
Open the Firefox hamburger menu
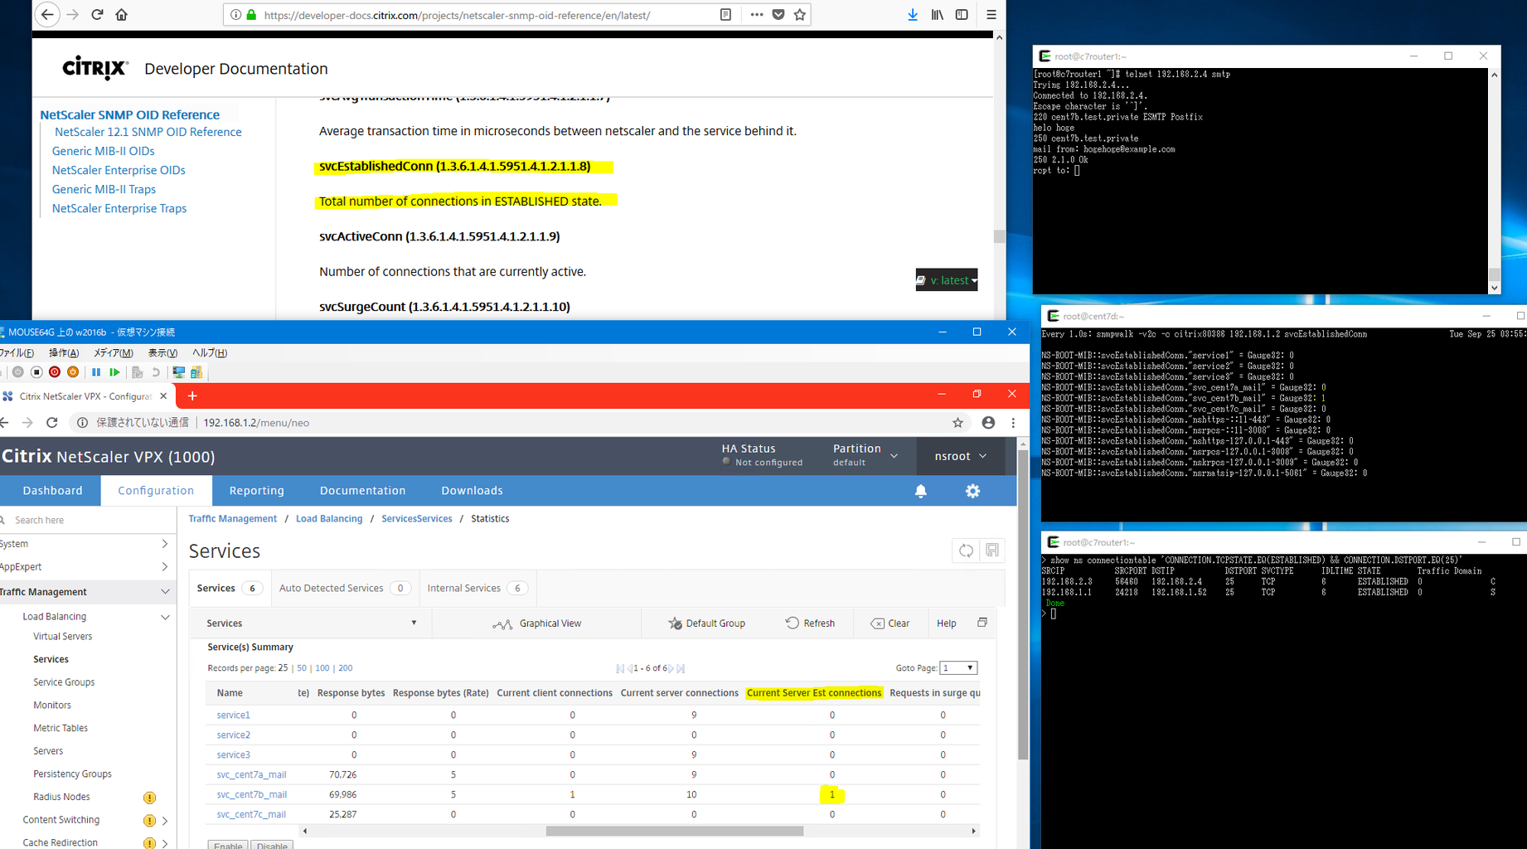[991, 14]
